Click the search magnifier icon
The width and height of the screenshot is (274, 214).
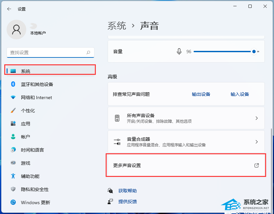click(x=88, y=53)
